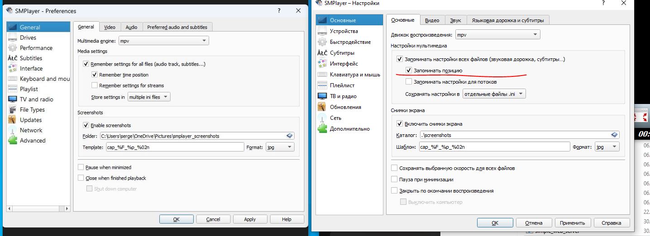650x236 pixels.
Task: Click Apply button
Action: (x=250, y=219)
